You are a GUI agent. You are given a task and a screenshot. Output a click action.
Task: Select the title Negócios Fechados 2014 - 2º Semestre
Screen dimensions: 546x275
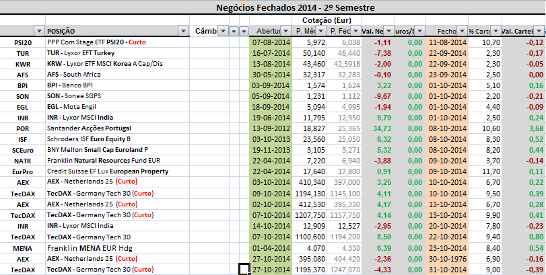pos(296,7)
